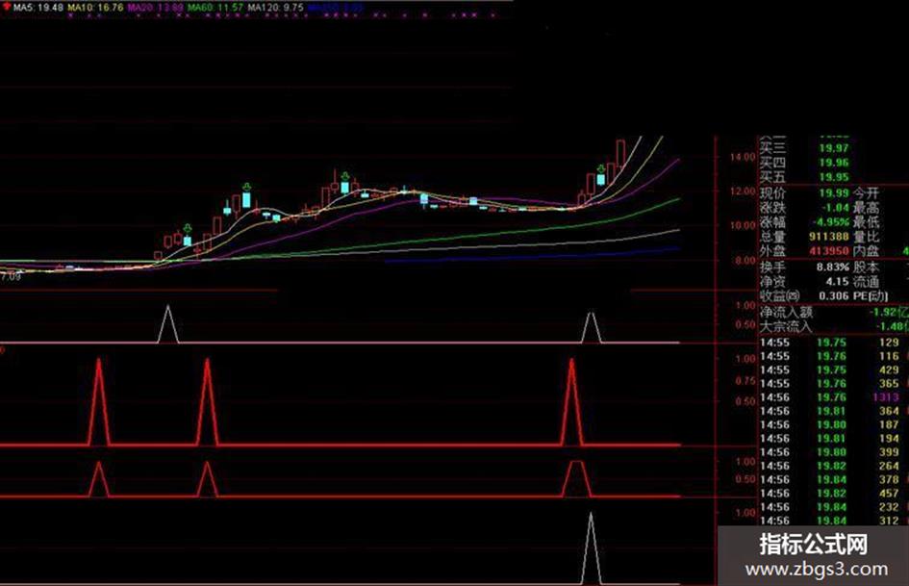Click the 外盘 value 413950
The height and width of the screenshot is (586, 909).
pos(829,250)
